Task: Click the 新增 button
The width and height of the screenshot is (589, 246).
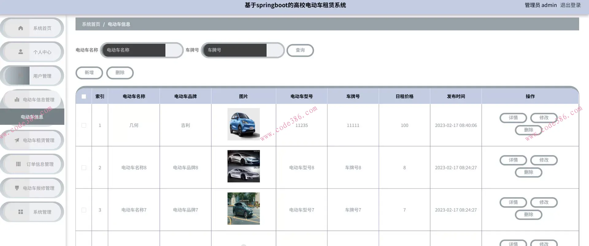Action: tap(89, 73)
